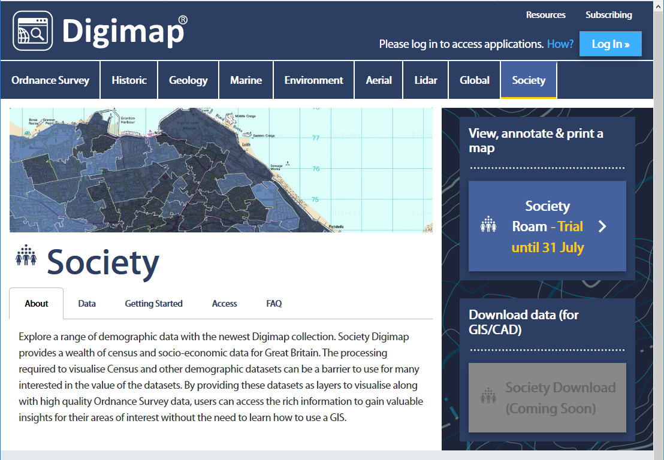Click the Society people icon beside heading
Screen dimensions: 664x460
coord(26,256)
